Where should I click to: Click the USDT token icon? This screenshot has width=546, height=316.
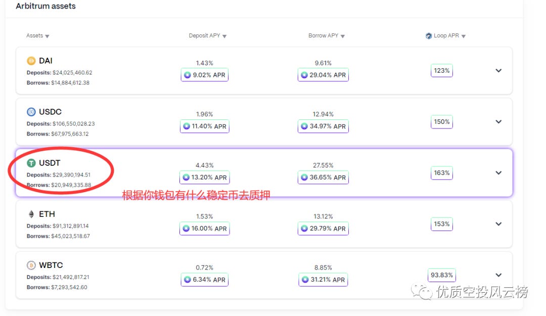31,163
